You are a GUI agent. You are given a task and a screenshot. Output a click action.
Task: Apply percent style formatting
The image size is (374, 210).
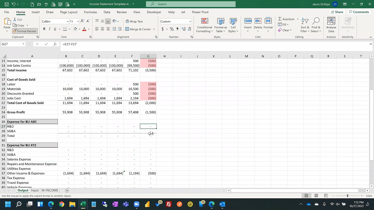click(x=172, y=29)
